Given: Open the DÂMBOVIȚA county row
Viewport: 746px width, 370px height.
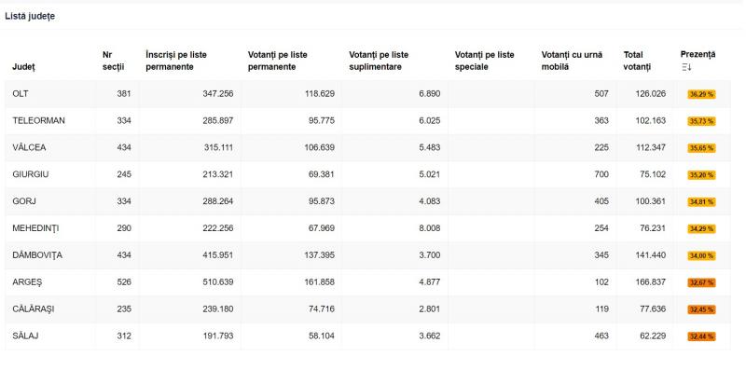Looking at the screenshot, I should (367, 255).
